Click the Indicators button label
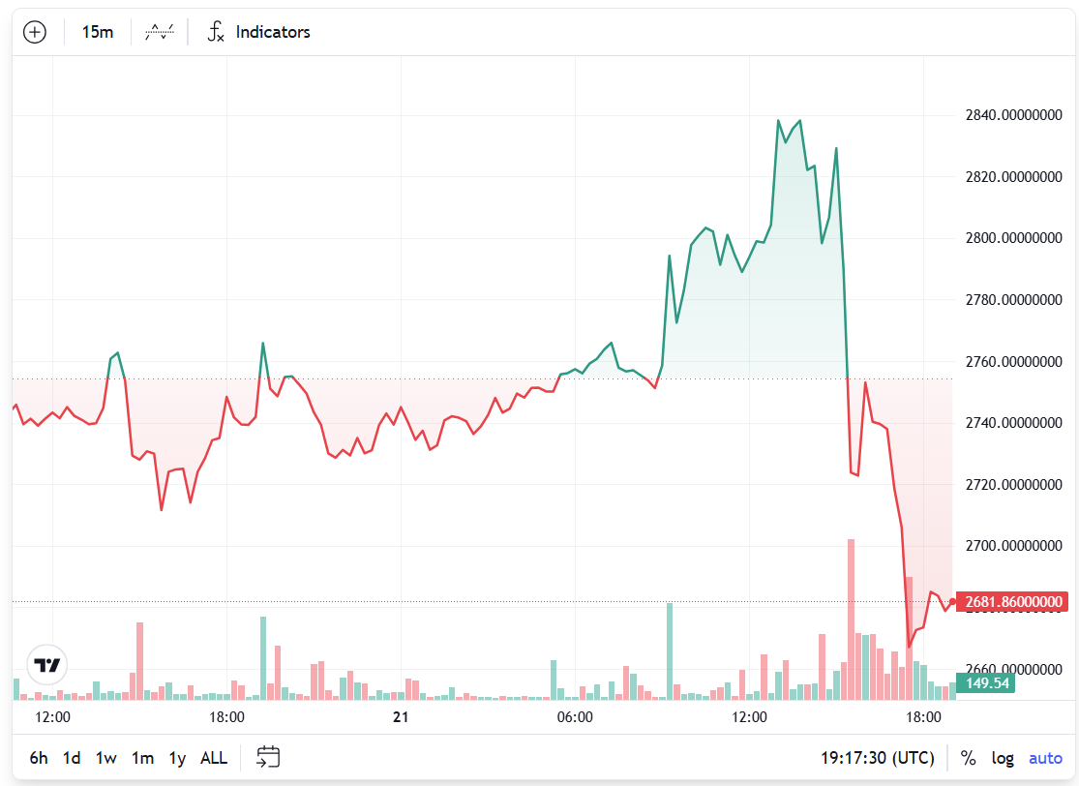The width and height of the screenshot is (1079, 786). point(273,32)
